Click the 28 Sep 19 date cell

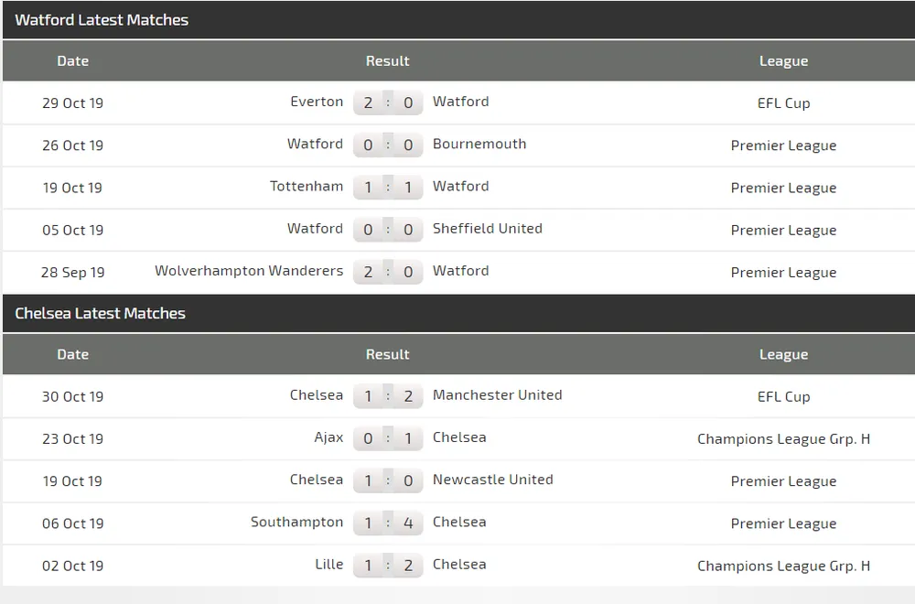tap(73, 272)
